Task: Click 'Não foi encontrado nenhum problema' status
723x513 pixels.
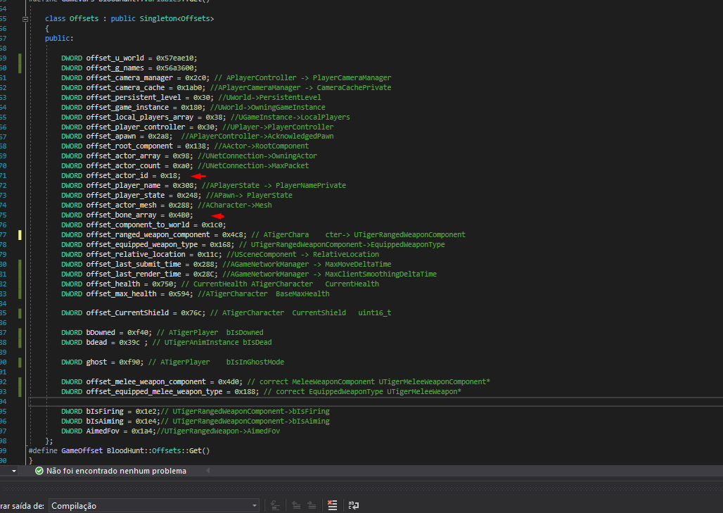Action: pyautogui.click(x=116, y=471)
